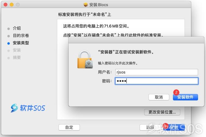
Task: Select the 目的宗卷 step in sidebar
Action: 21,35
